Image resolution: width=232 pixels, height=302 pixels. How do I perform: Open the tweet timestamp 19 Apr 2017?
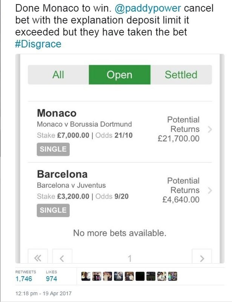tap(43, 293)
